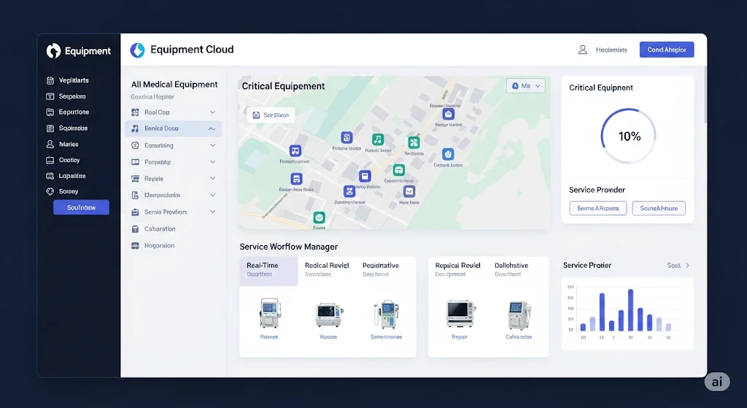The width and height of the screenshot is (747, 408).
Task: Click the green fan-shaped map marker
Action: tap(414, 142)
